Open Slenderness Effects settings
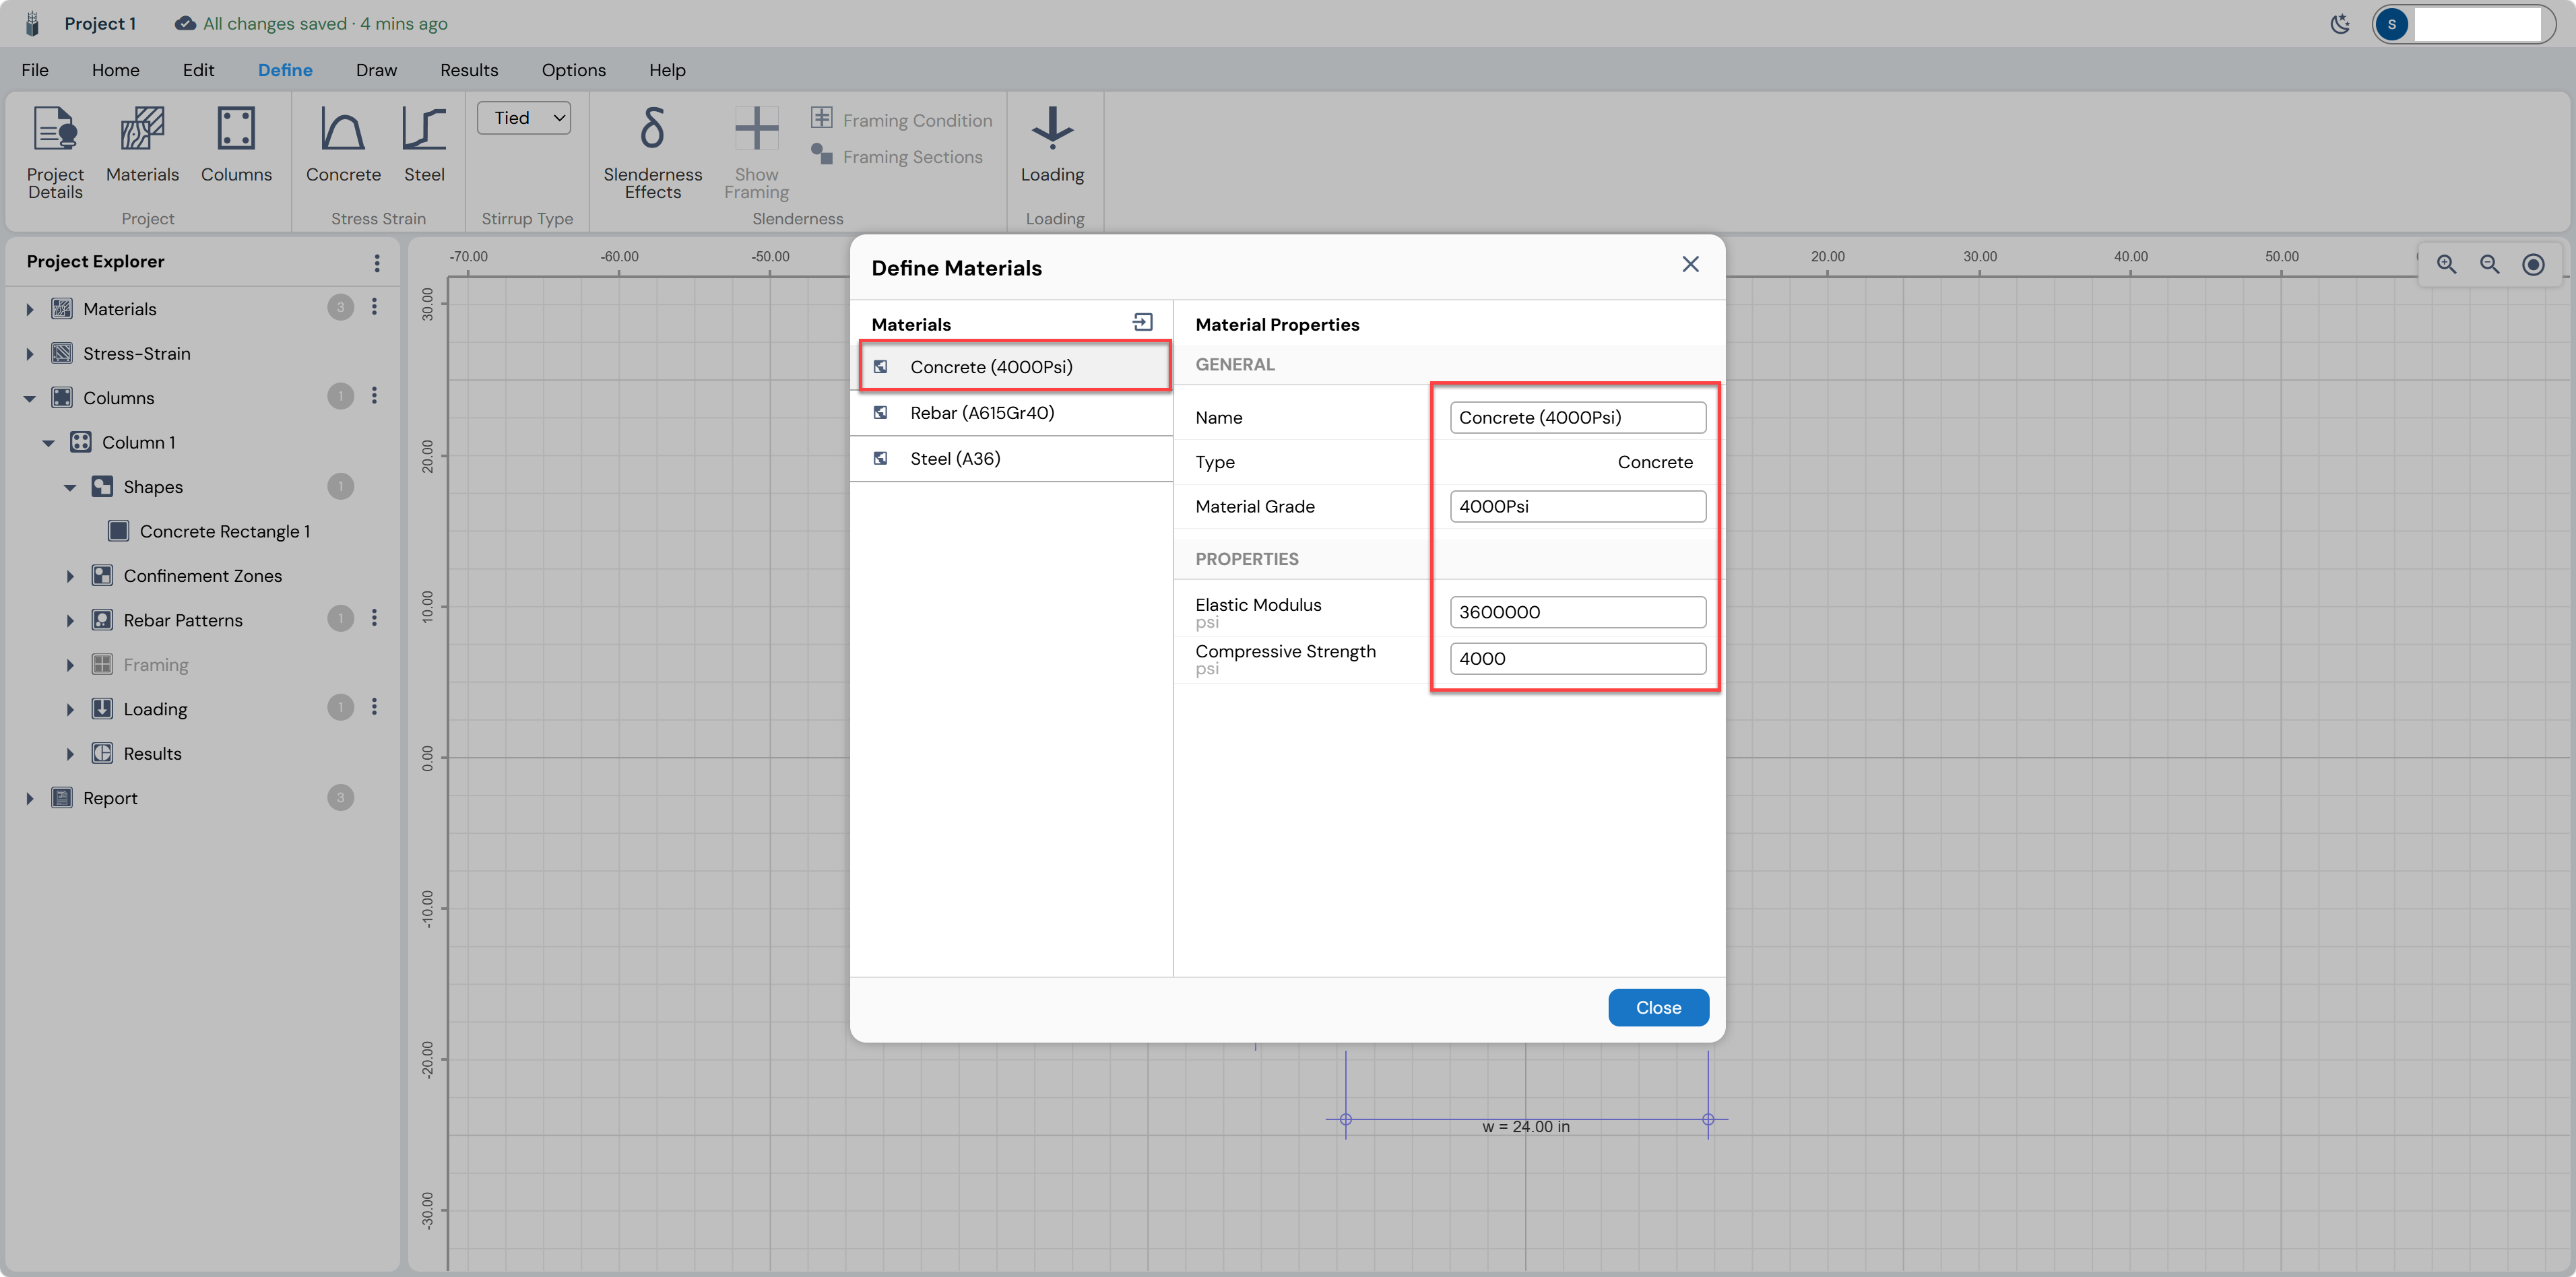2576x1277 pixels. (652, 152)
